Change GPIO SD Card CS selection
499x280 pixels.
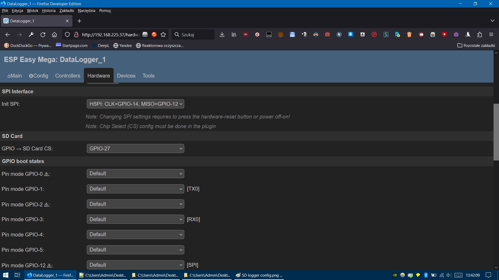pos(135,148)
